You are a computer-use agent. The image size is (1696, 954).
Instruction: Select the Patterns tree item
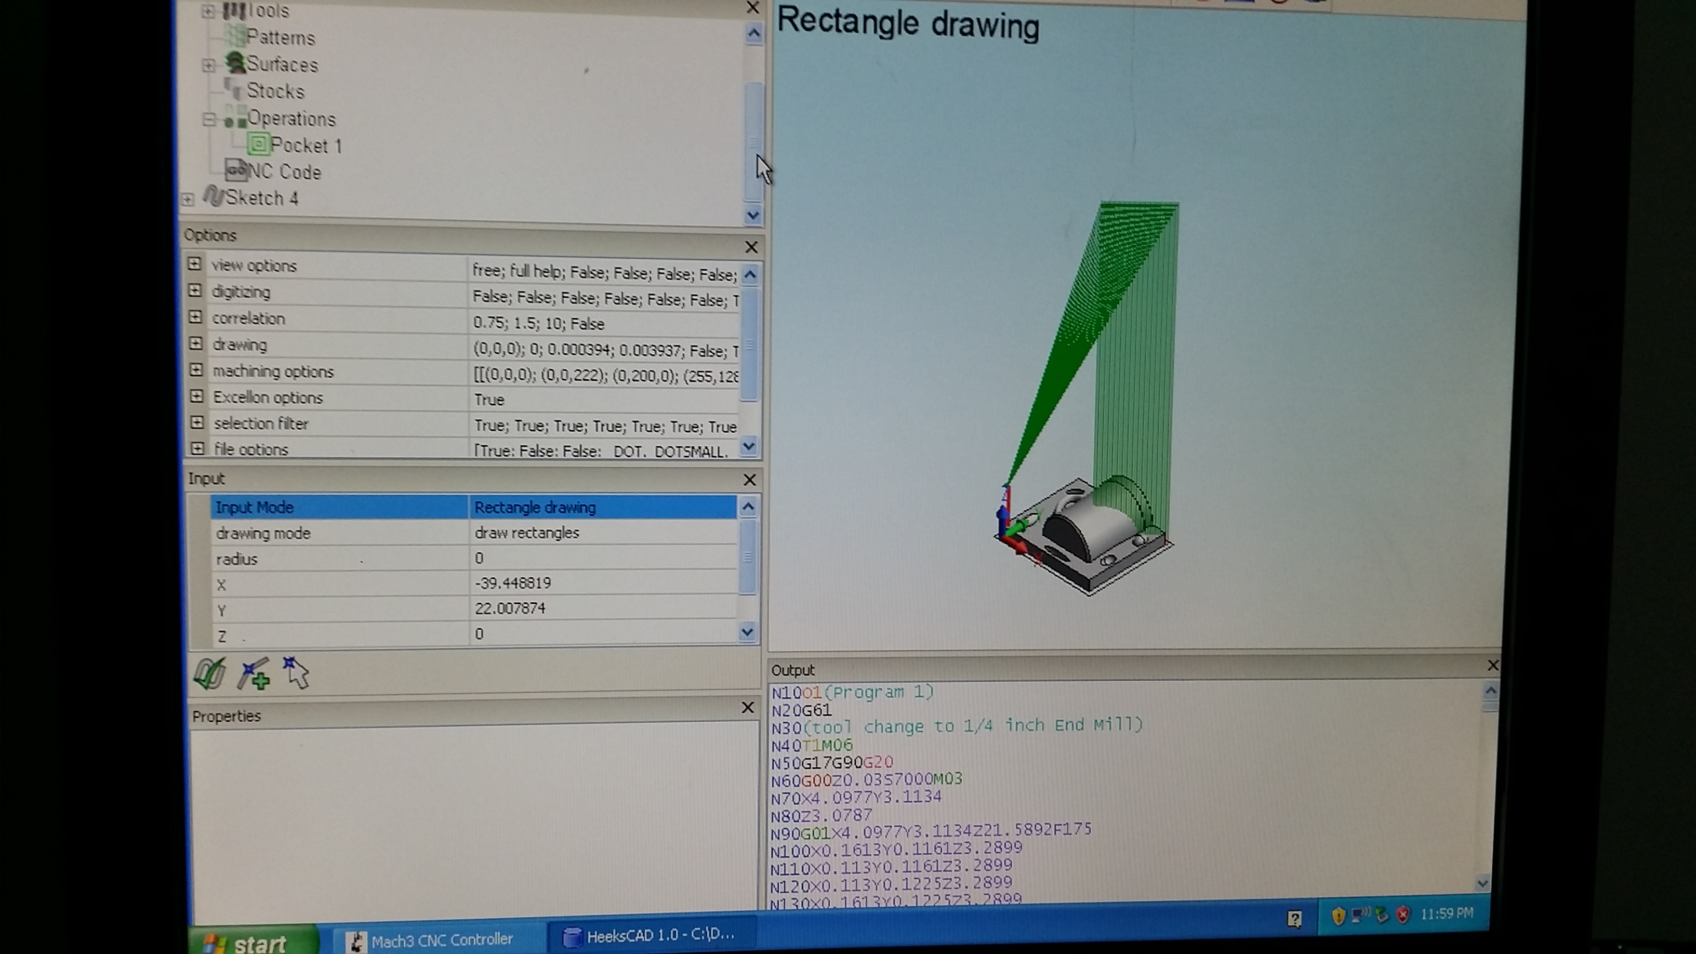pos(280,37)
